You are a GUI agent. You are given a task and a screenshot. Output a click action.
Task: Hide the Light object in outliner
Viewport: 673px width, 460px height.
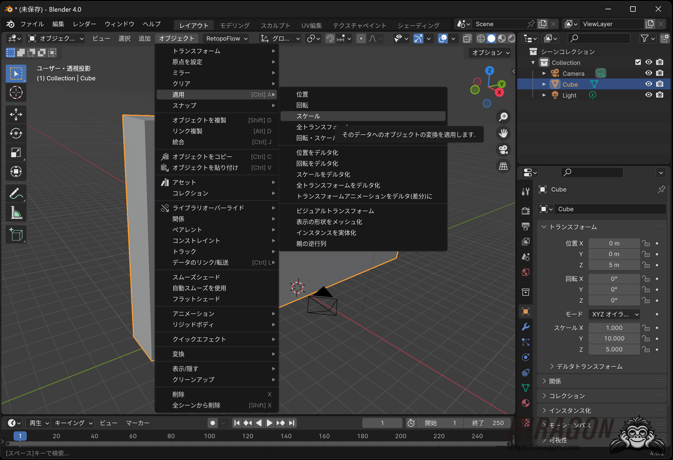(x=649, y=95)
